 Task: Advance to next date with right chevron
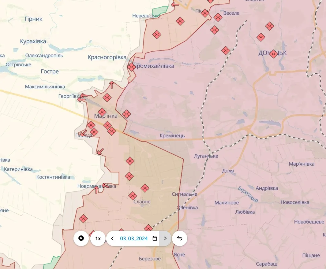[x=165, y=238]
